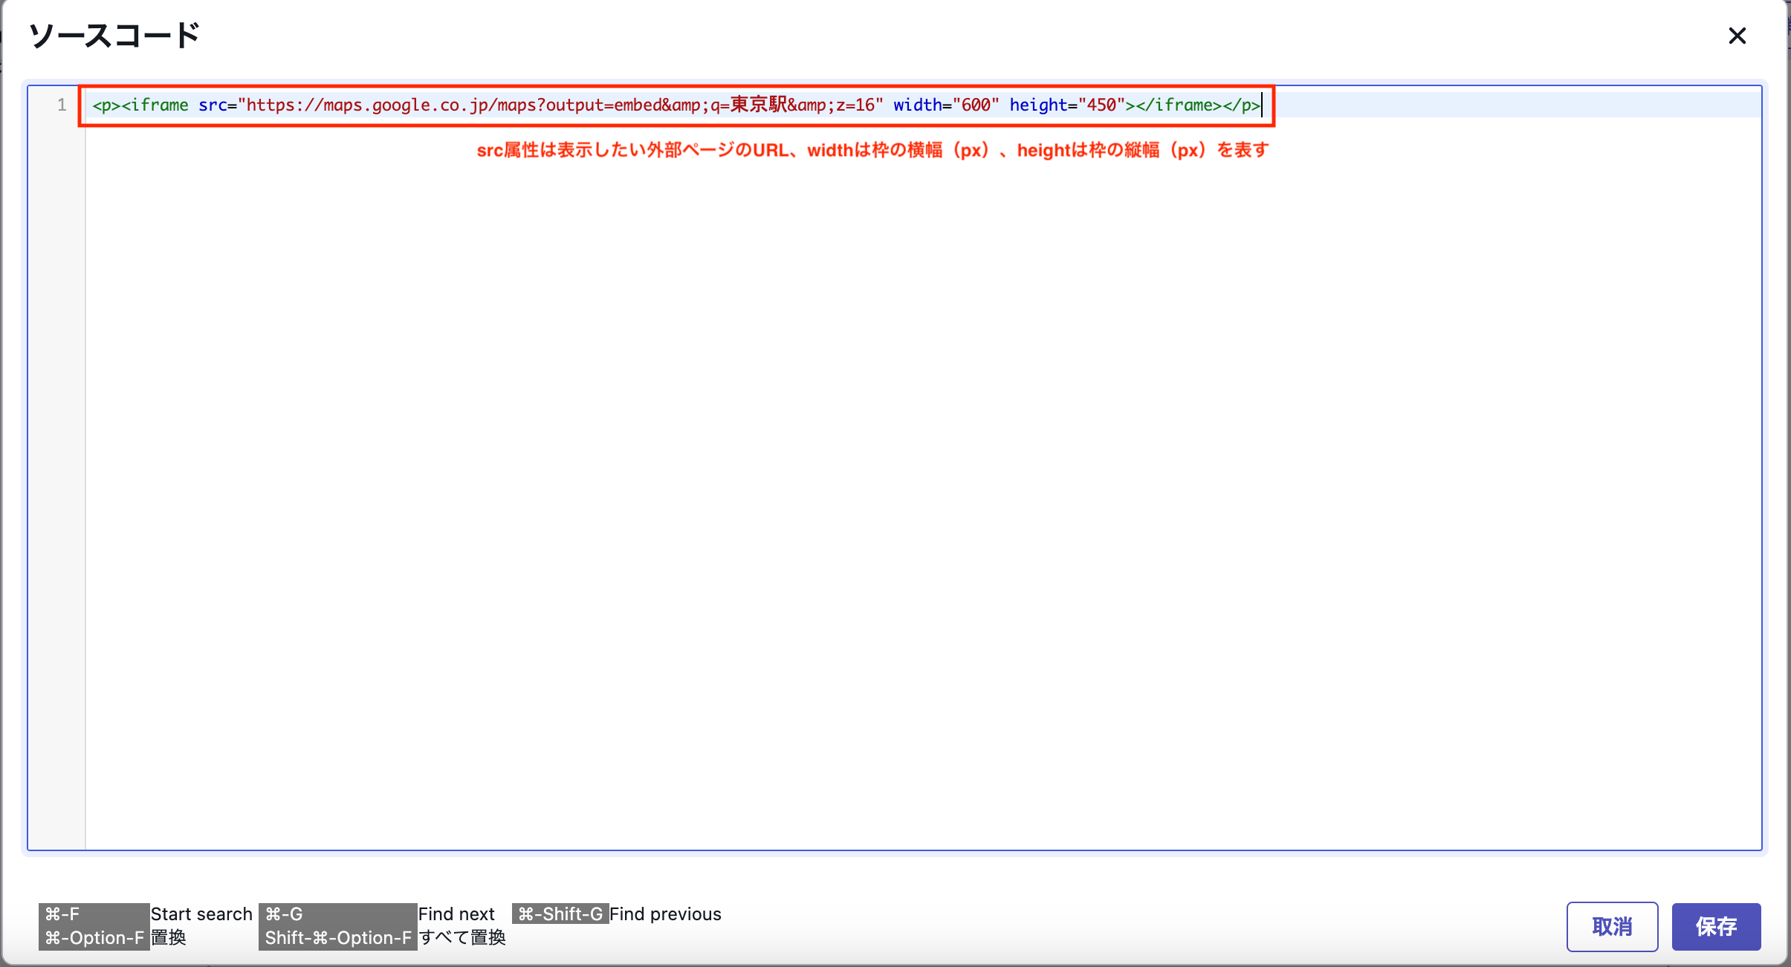Click the line number 1 in gutter
The width and height of the screenshot is (1791, 967).
pos(62,105)
